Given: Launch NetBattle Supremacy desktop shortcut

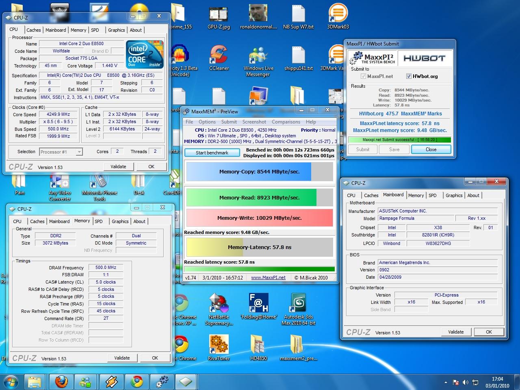Looking at the screenshot, I should pyautogui.click(x=219, y=310).
